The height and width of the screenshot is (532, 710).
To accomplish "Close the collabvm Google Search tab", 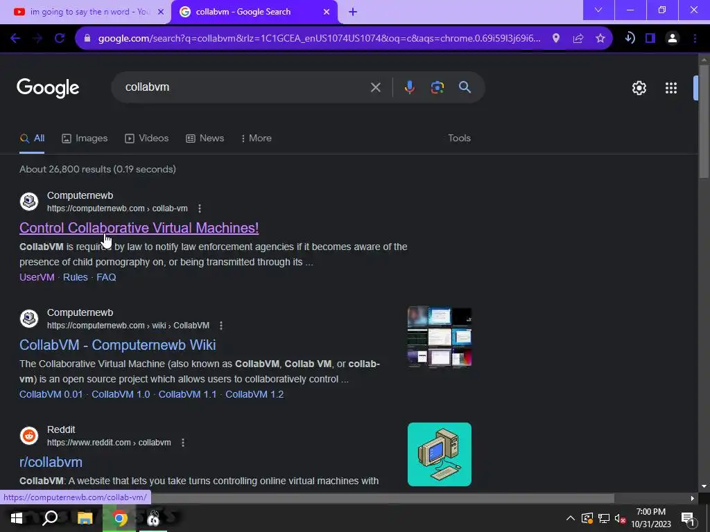I will pyautogui.click(x=327, y=12).
